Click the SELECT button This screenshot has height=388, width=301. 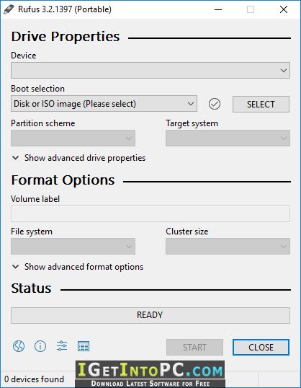click(261, 104)
